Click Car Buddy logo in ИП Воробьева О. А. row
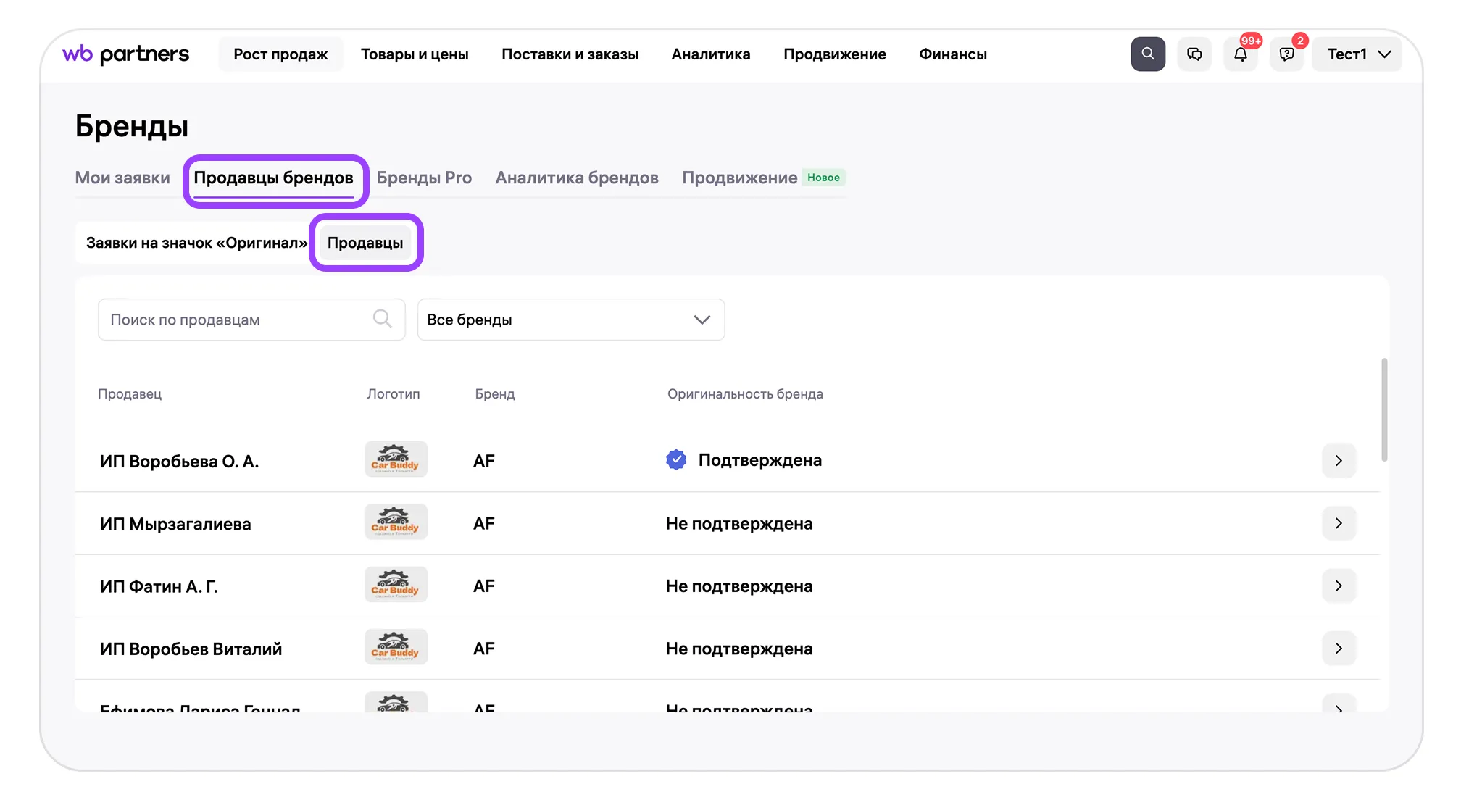The height and width of the screenshot is (800, 1461). click(396, 459)
